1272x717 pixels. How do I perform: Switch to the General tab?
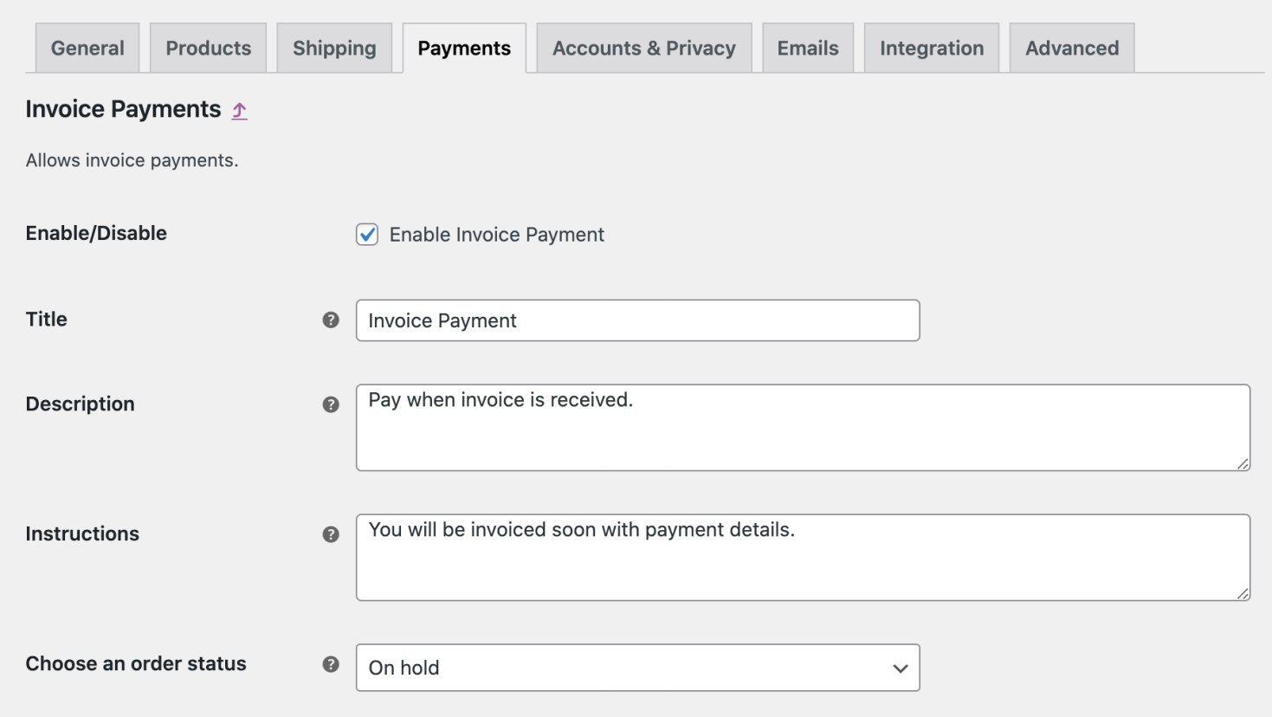[87, 48]
